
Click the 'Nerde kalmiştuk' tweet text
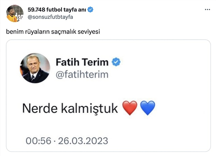(70, 109)
